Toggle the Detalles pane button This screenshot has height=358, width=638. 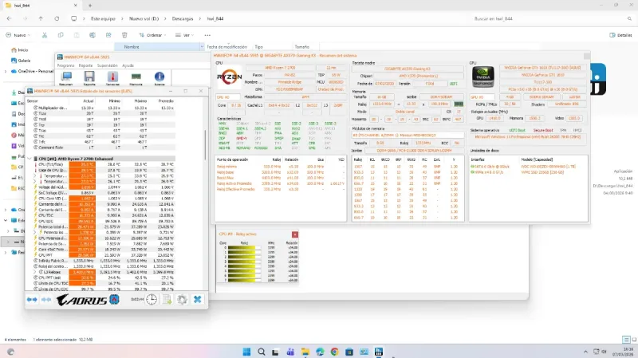(x=621, y=35)
